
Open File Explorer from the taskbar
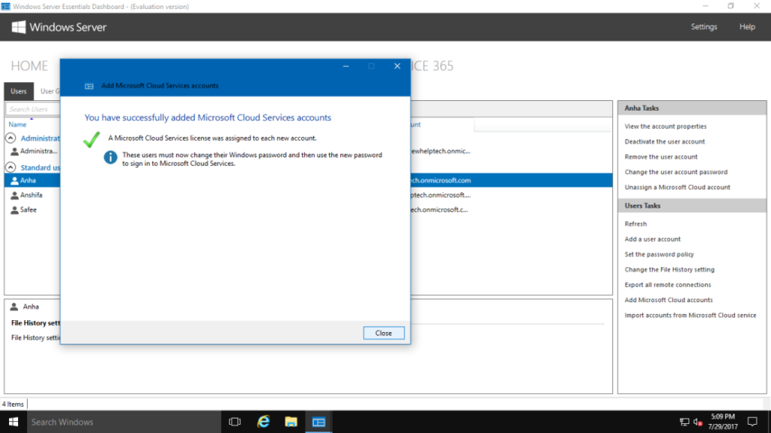point(291,422)
